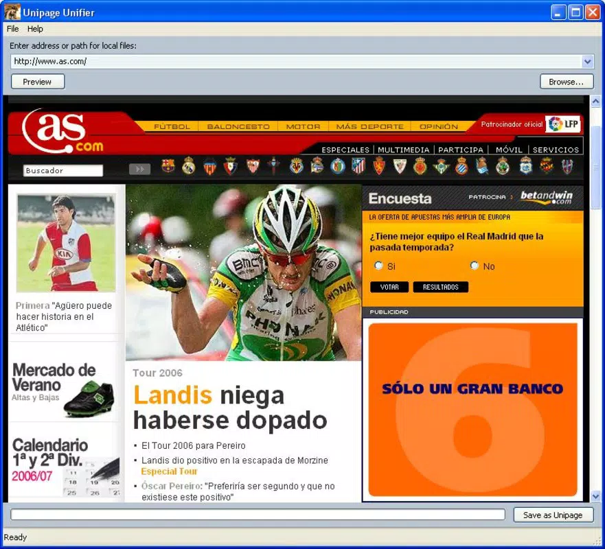The height and width of the screenshot is (549, 605).
Task: Click the scrollbar up arrow
Action: tap(596, 101)
